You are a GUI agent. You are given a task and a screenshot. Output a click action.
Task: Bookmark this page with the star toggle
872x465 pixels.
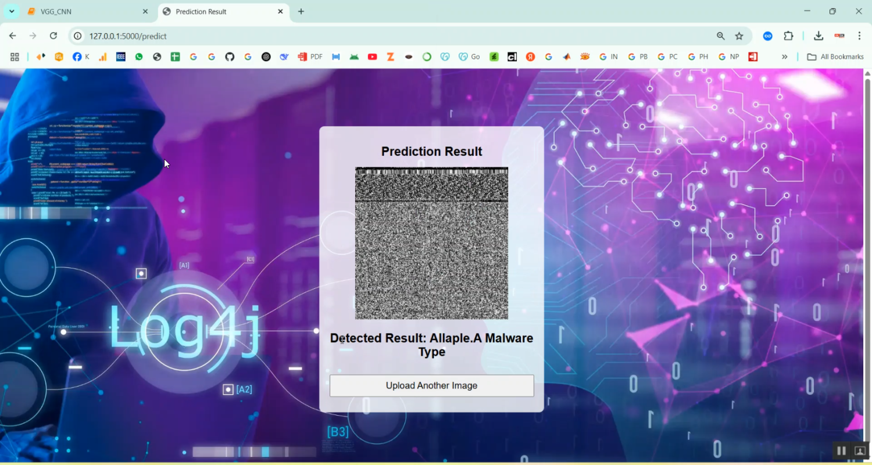739,35
